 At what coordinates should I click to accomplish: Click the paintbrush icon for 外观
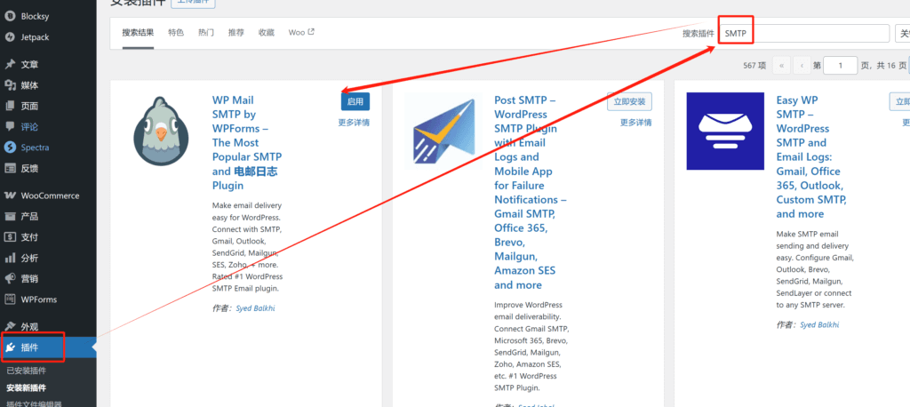10,326
